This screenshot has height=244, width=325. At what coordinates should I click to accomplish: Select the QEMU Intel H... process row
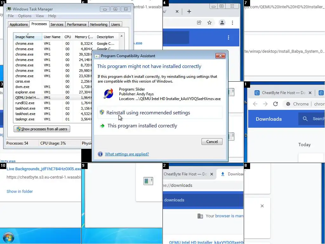click(53, 98)
